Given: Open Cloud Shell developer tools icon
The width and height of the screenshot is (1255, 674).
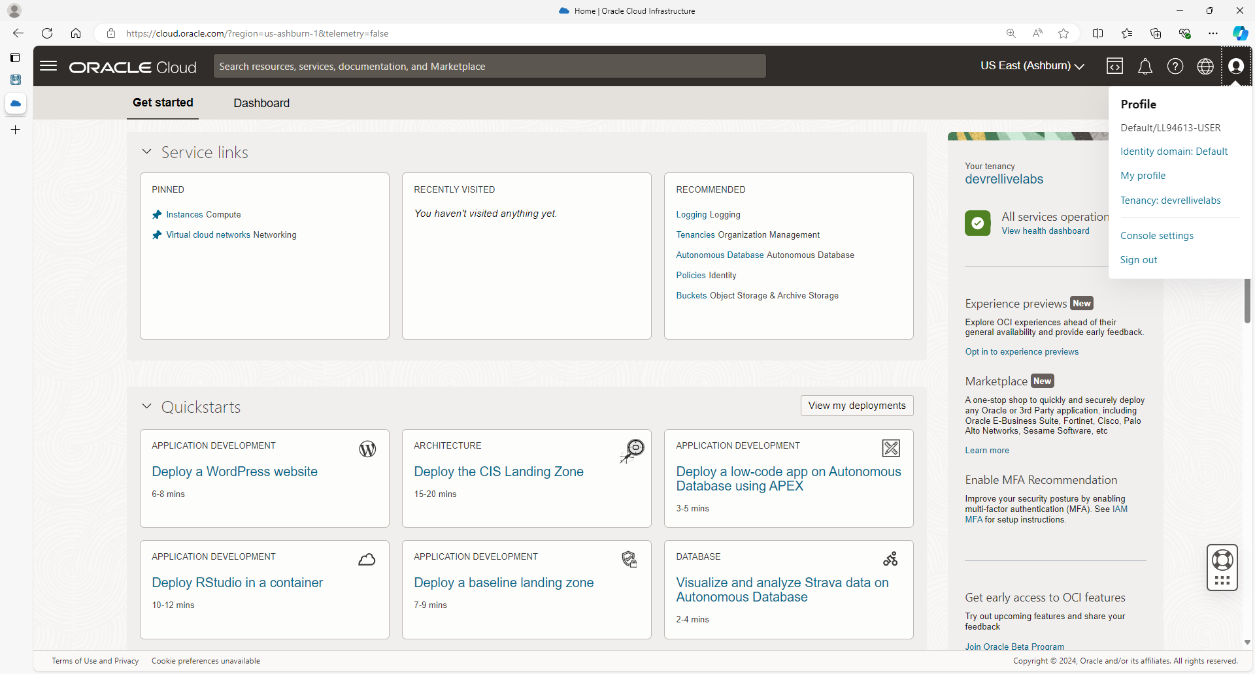Looking at the screenshot, I should (x=1114, y=66).
